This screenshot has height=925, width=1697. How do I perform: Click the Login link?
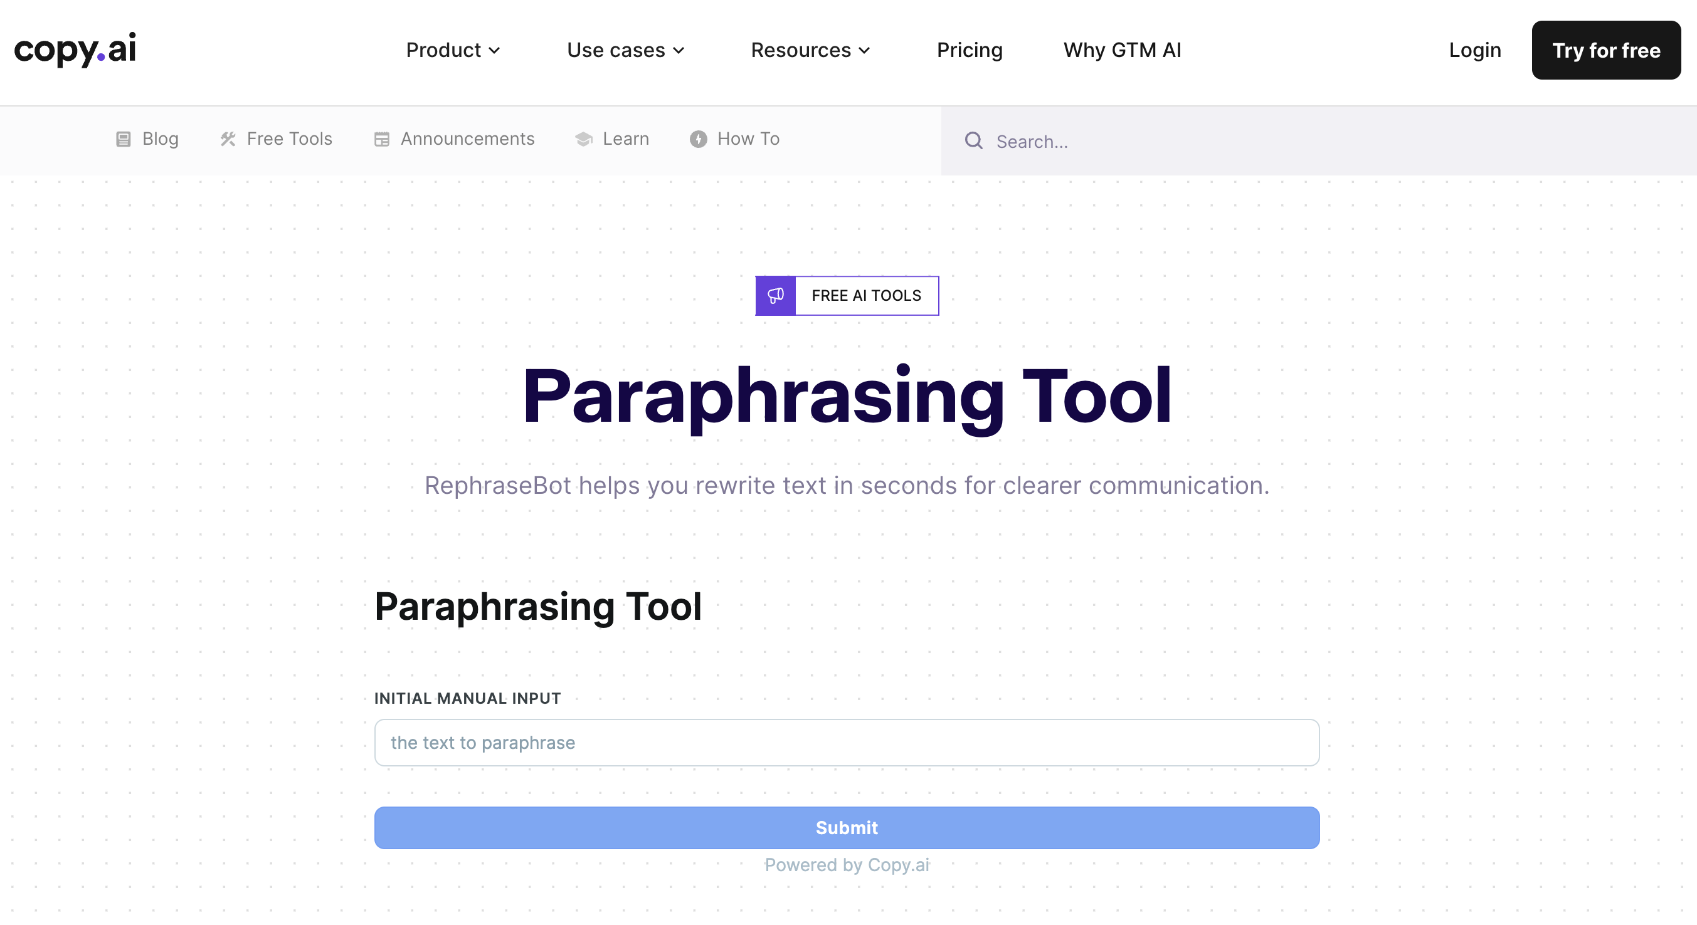(1474, 50)
